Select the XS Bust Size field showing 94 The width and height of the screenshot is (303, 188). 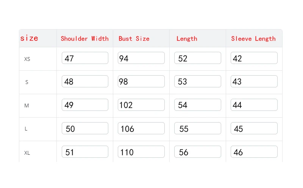[141, 58]
